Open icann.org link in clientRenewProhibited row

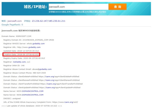[50, 80]
